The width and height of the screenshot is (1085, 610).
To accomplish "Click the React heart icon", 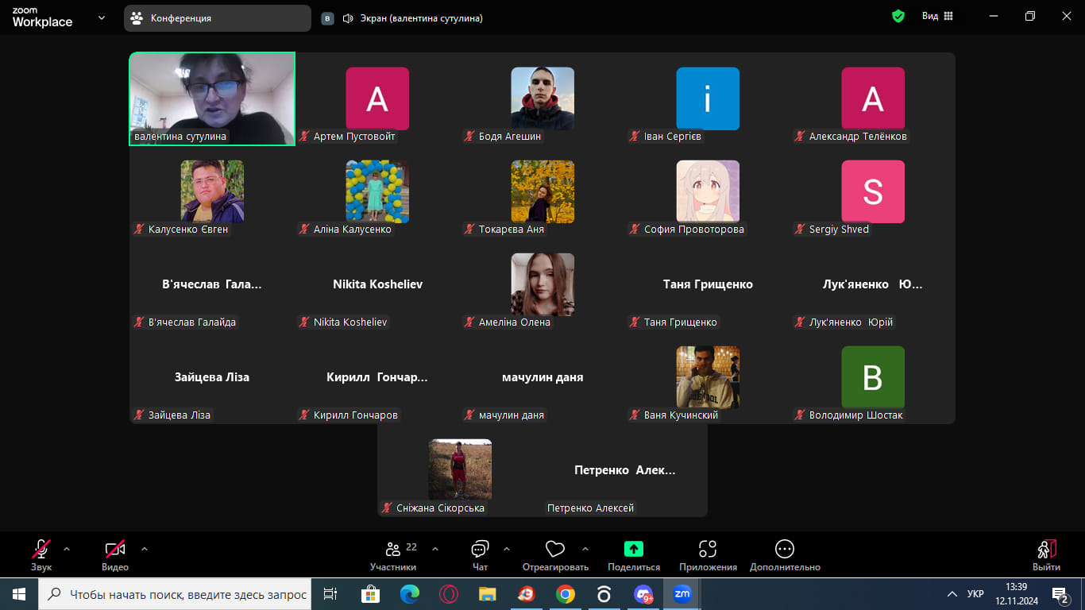I will [x=554, y=550].
